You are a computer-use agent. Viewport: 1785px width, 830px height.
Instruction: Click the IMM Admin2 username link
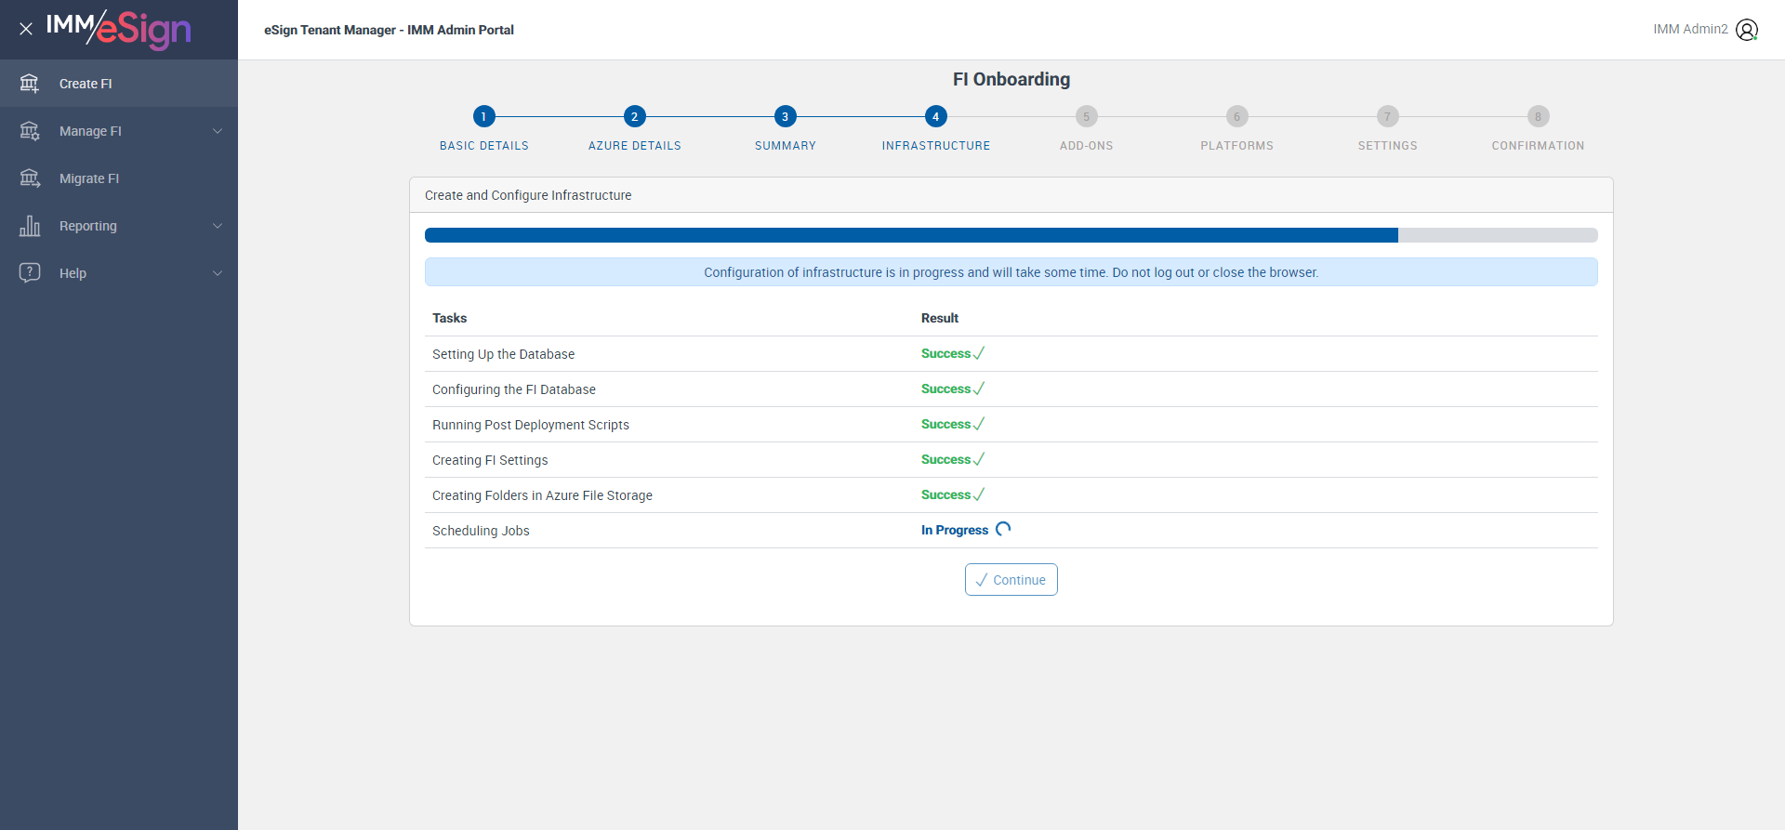click(x=1690, y=30)
